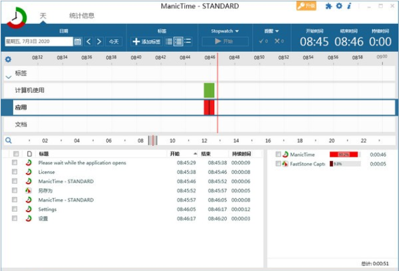Click the ManicTime clock logo
The width and height of the screenshot is (400, 271).
(16, 18)
